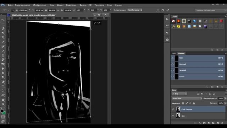Open the workspace switcher dropdown

(x=211, y=10)
